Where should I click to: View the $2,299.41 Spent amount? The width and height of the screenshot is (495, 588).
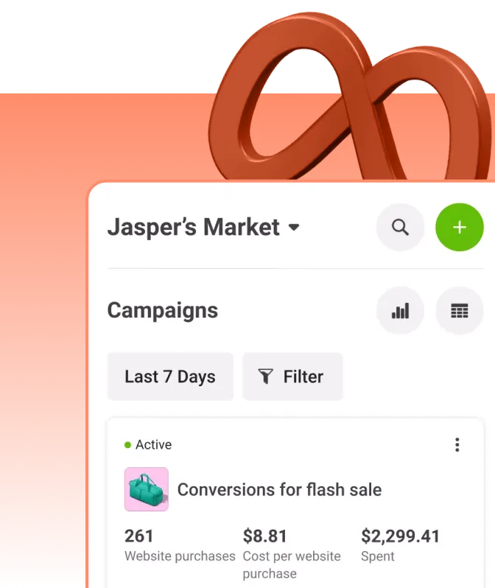coord(400,536)
